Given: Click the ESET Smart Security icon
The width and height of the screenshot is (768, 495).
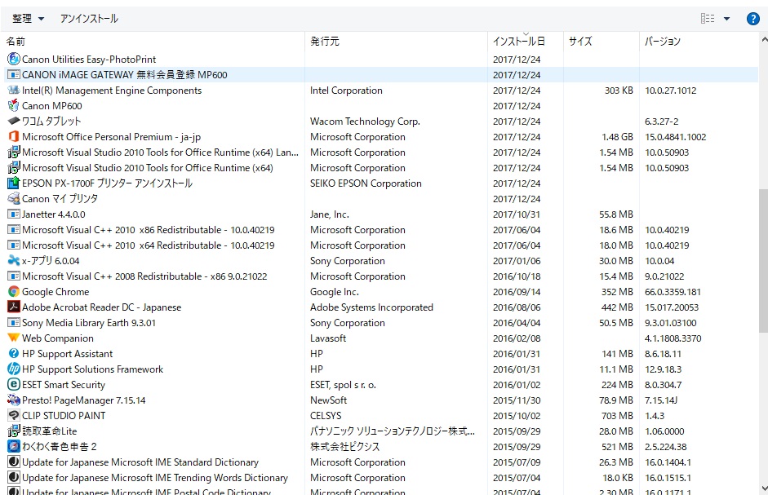Looking at the screenshot, I should coord(14,385).
